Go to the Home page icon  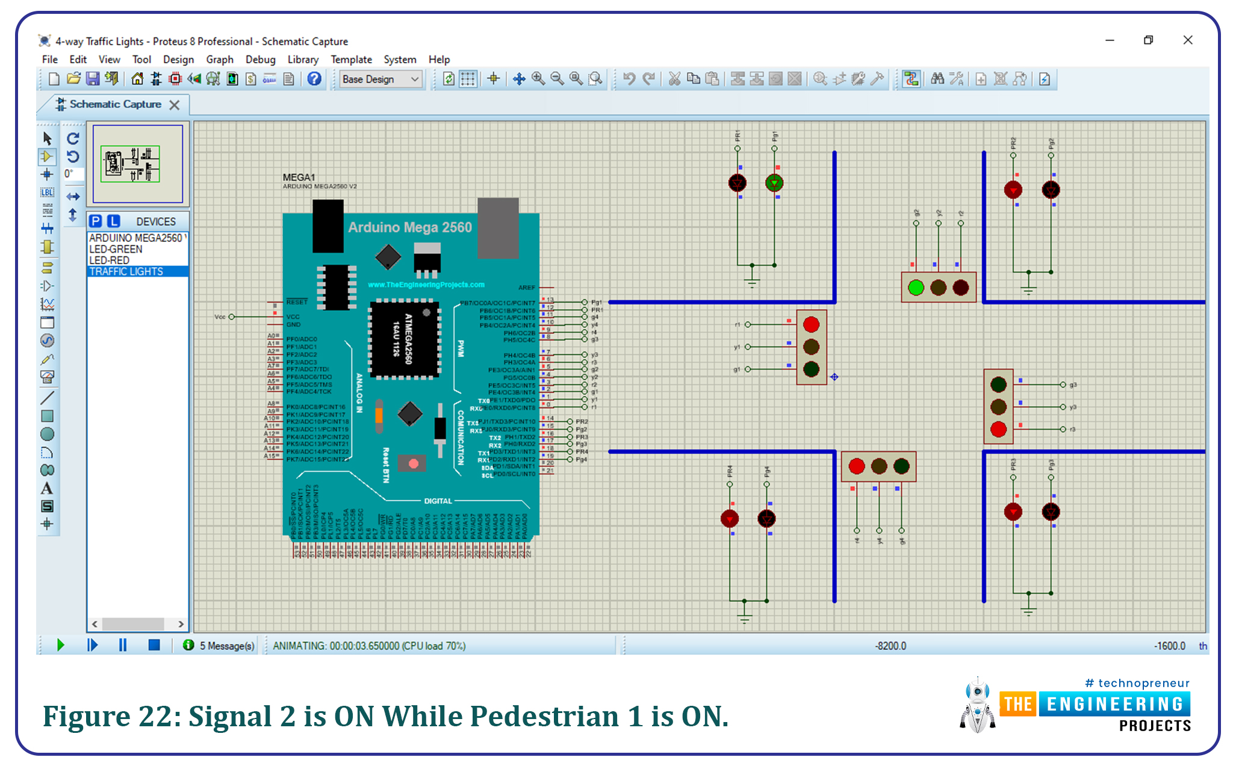[x=137, y=79]
